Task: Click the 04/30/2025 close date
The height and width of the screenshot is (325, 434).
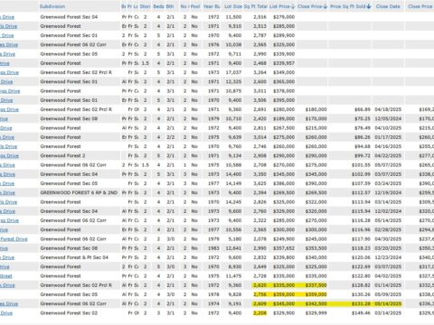Action: pyautogui.click(x=388, y=239)
